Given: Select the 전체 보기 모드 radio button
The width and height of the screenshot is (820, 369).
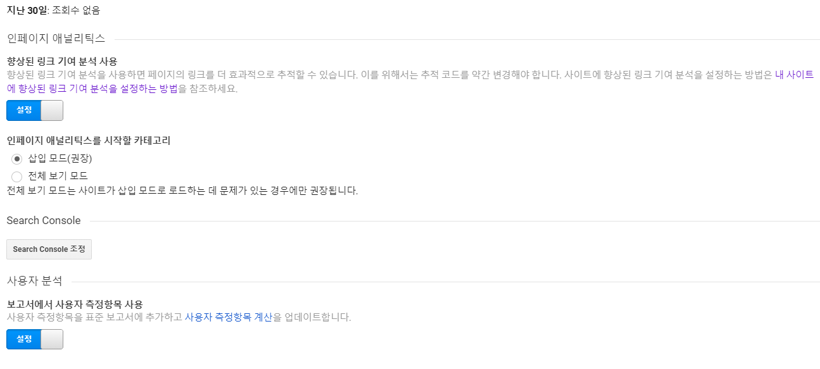Looking at the screenshot, I should click(17, 177).
